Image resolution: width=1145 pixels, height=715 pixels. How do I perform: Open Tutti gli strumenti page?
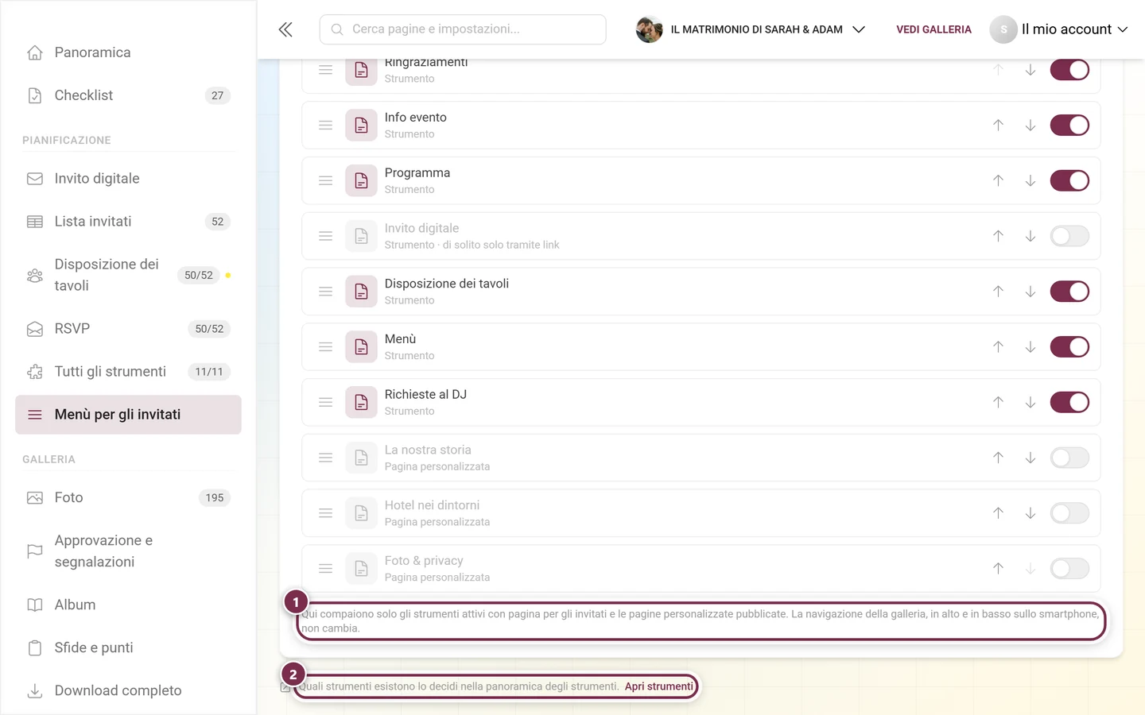coord(128,372)
